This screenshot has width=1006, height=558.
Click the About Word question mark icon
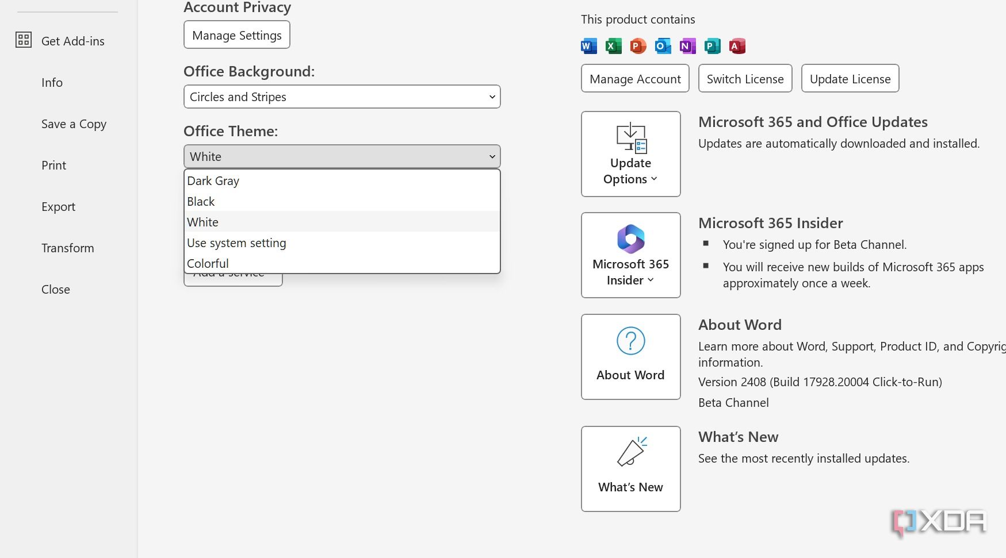click(x=631, y=341)
